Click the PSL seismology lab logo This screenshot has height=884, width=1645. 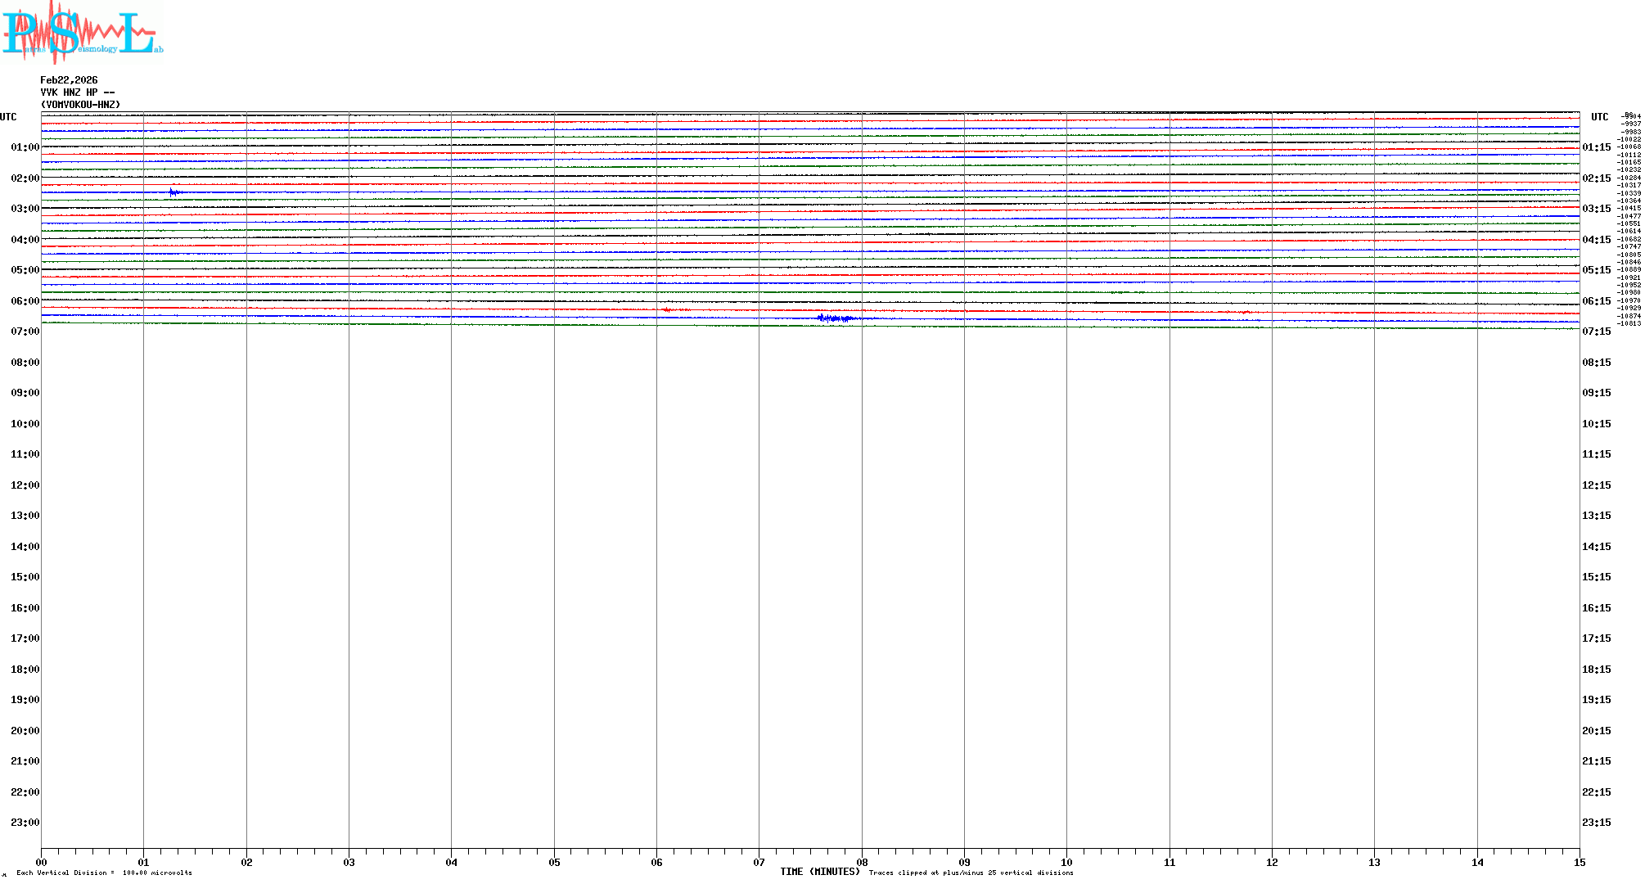point(82,33)
